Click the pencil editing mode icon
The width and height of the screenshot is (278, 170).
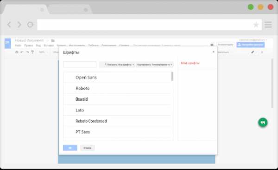coord(253,52)
